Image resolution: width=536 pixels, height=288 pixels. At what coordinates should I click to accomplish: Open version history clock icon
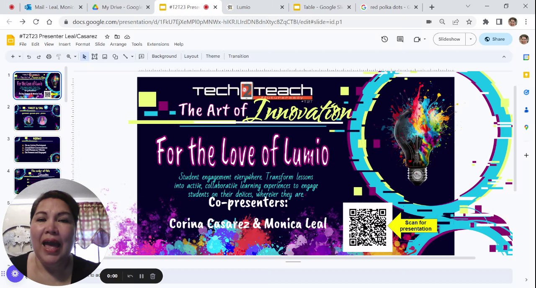pos(384,39)
